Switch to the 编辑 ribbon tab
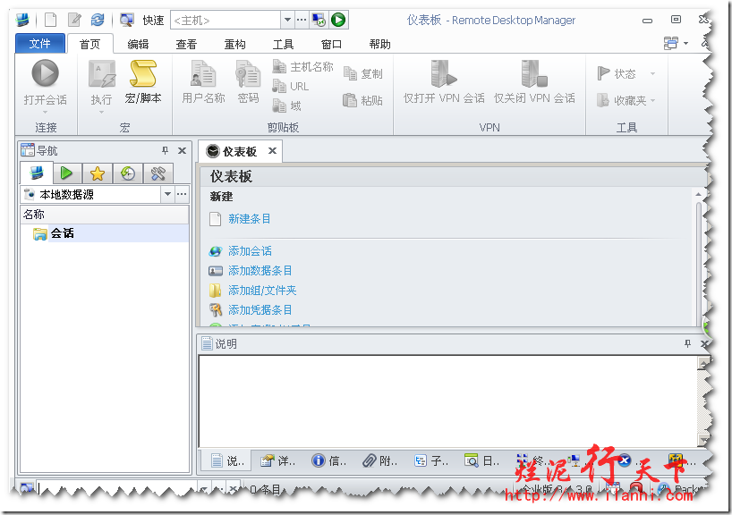This screenshot has width=732, height=515. tap(138, 45)
